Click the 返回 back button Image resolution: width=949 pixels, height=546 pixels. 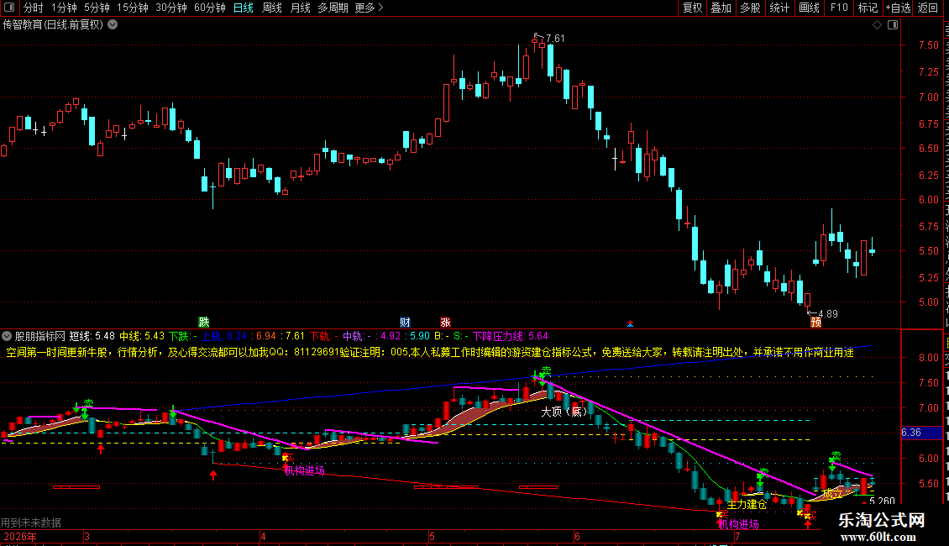(x=927, y=8)
